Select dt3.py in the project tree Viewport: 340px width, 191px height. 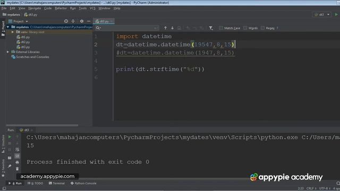click(23, 47)
